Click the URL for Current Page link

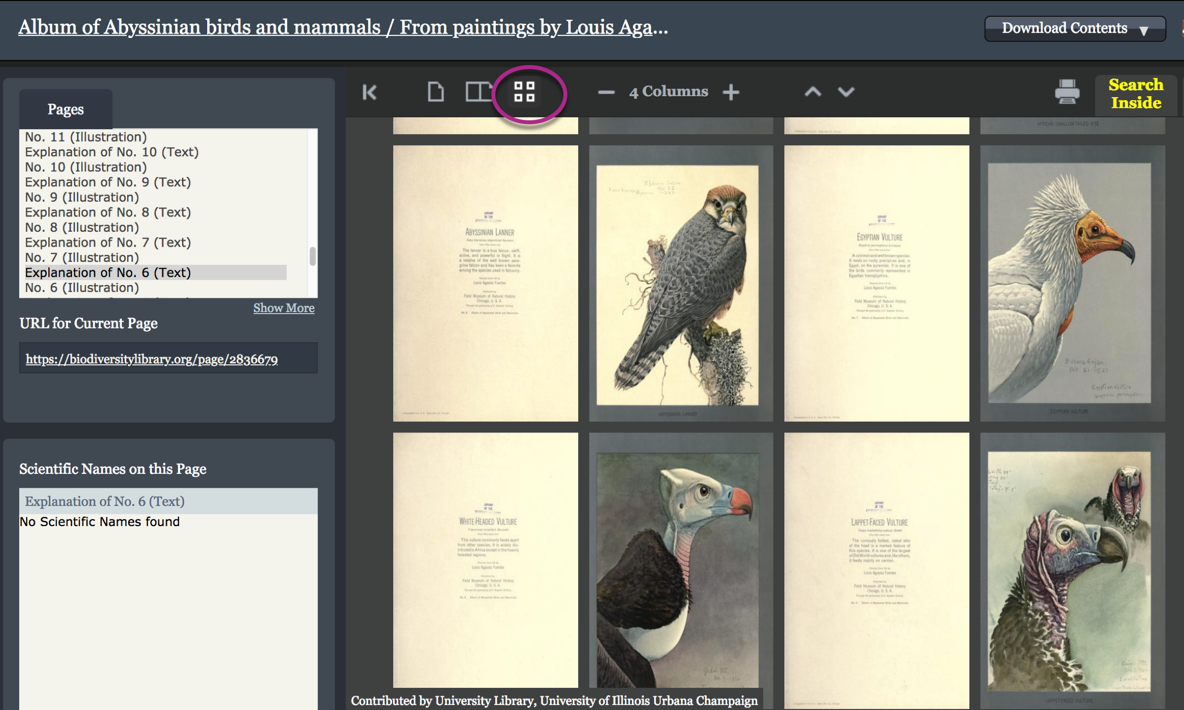(x=152, y=359)
